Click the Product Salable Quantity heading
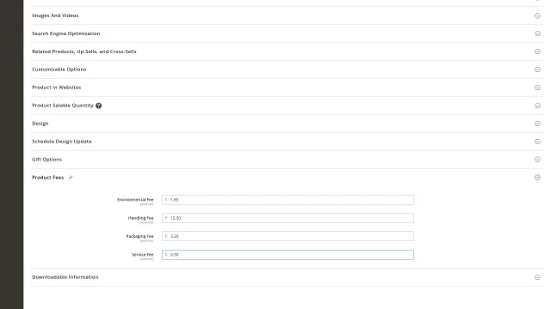The image size is (551, 309). click(63, 106)
